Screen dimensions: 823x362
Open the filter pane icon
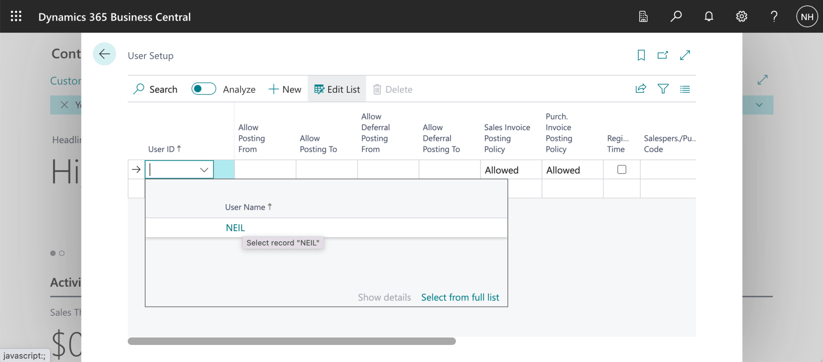(663, 89)
